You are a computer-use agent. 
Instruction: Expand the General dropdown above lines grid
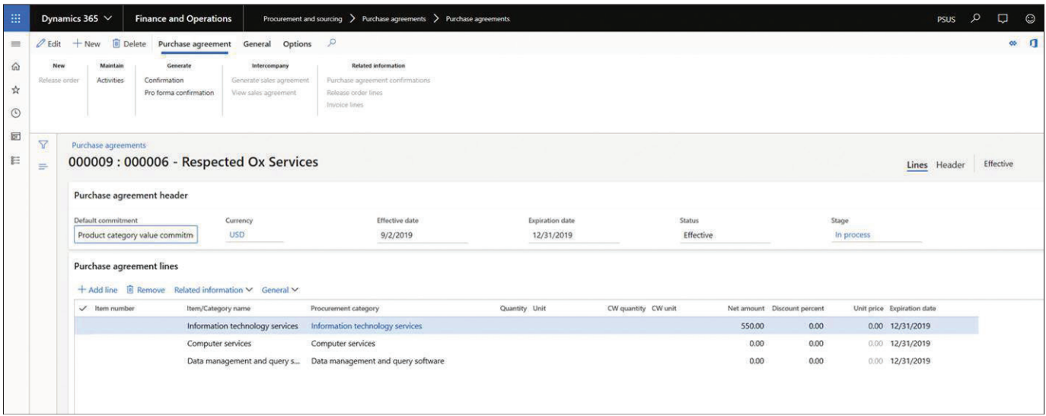coord(280,290)
